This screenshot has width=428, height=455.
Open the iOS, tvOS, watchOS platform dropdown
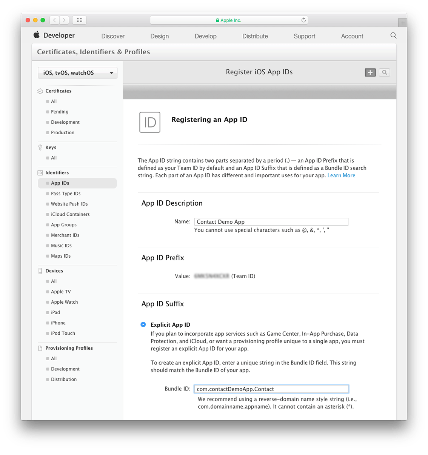tap(77, 72)
